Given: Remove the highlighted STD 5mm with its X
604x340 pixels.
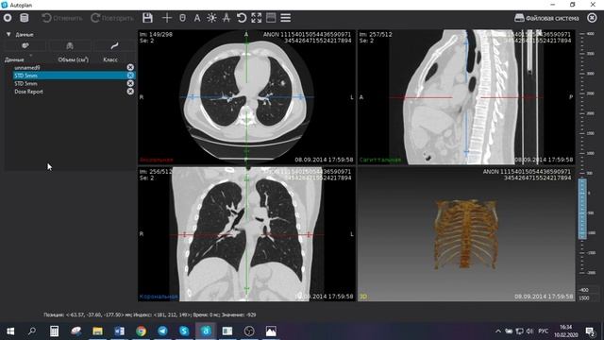Looking at the screenshot, I should 130,76.
